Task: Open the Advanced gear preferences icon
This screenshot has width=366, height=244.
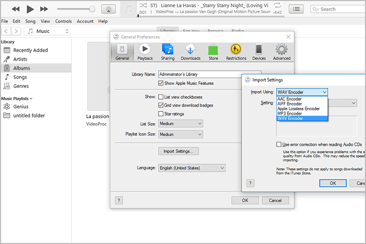Action: (x=281, y=49)
